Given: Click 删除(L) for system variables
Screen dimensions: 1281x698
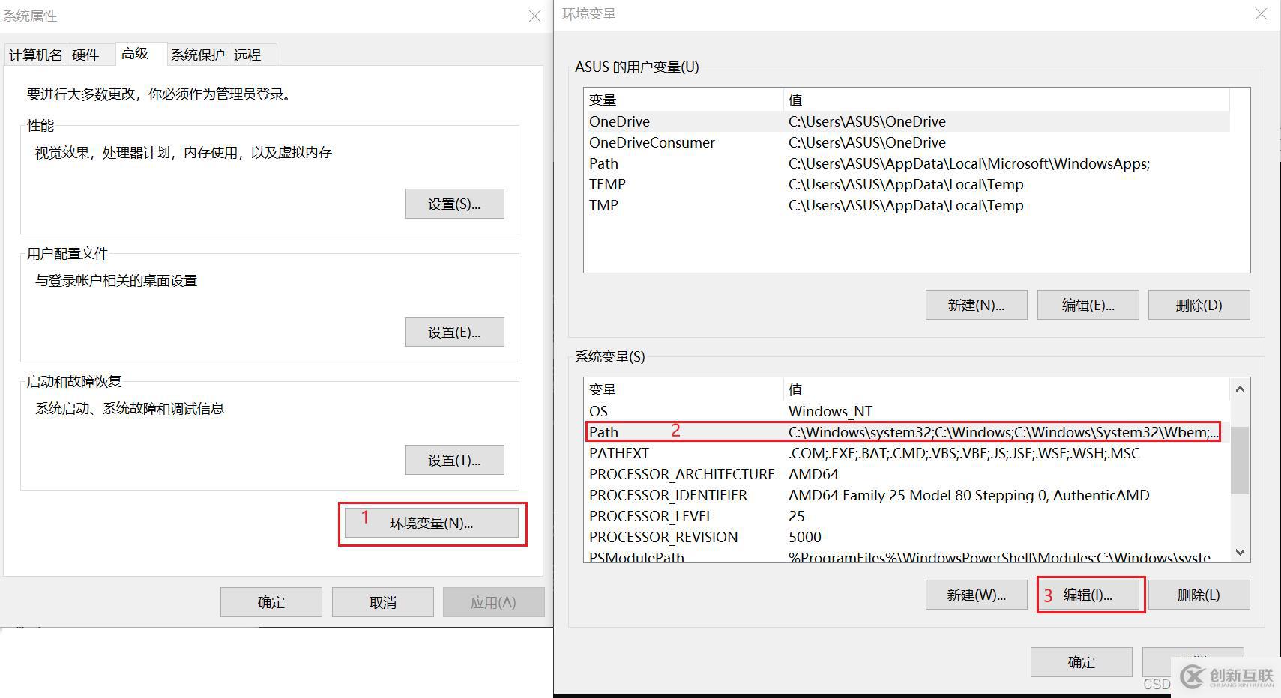Looking at the screenshot, I should click(x=1199, y=595).
